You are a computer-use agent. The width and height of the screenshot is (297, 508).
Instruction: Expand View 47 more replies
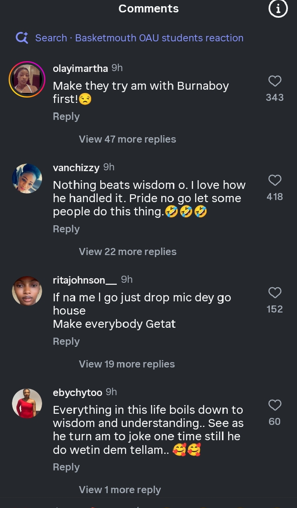tap(127, 139)
